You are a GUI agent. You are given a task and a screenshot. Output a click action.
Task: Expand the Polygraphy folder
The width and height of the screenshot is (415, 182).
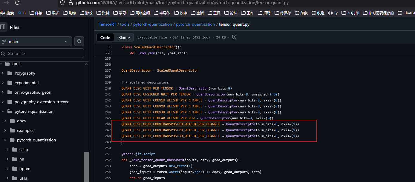coord(3,73)
